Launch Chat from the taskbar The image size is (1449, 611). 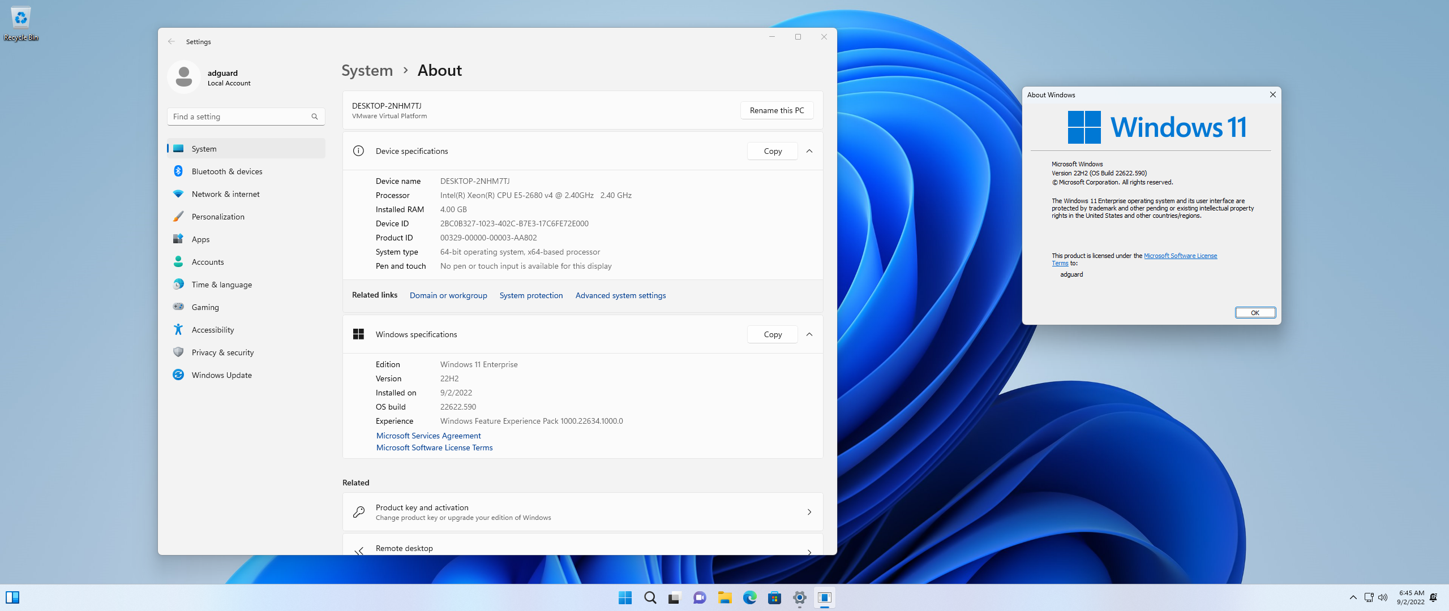coord(700,597)
